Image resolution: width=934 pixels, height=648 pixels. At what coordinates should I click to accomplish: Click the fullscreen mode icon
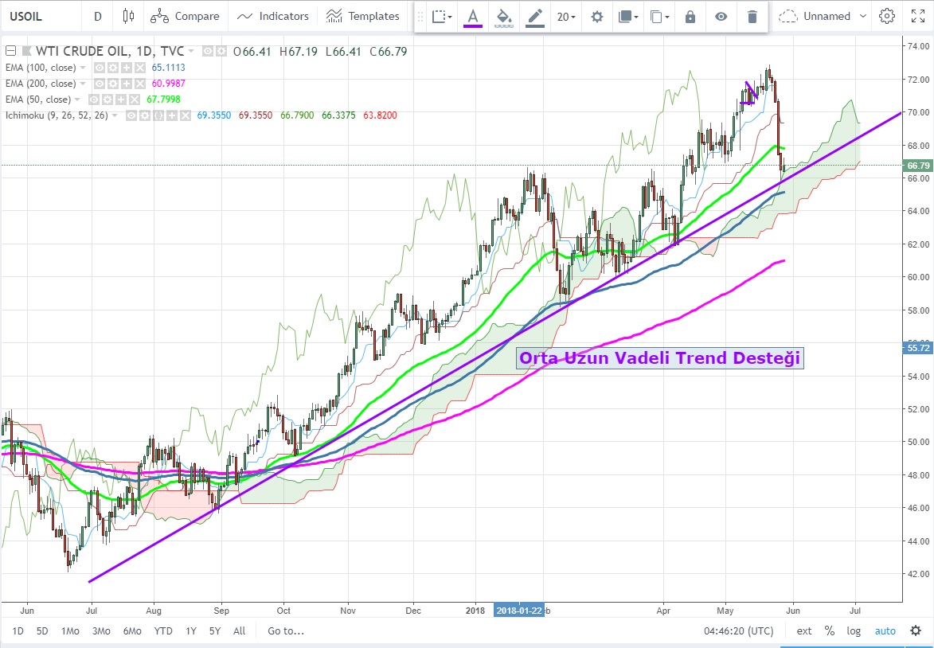pyautogui.click(x=916, y=16)
